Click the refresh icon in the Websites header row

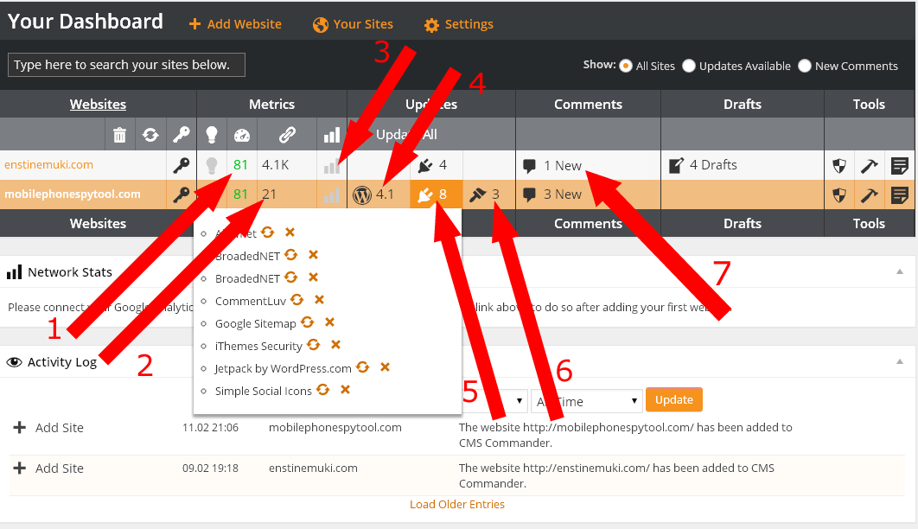click(x=150, y=135)
